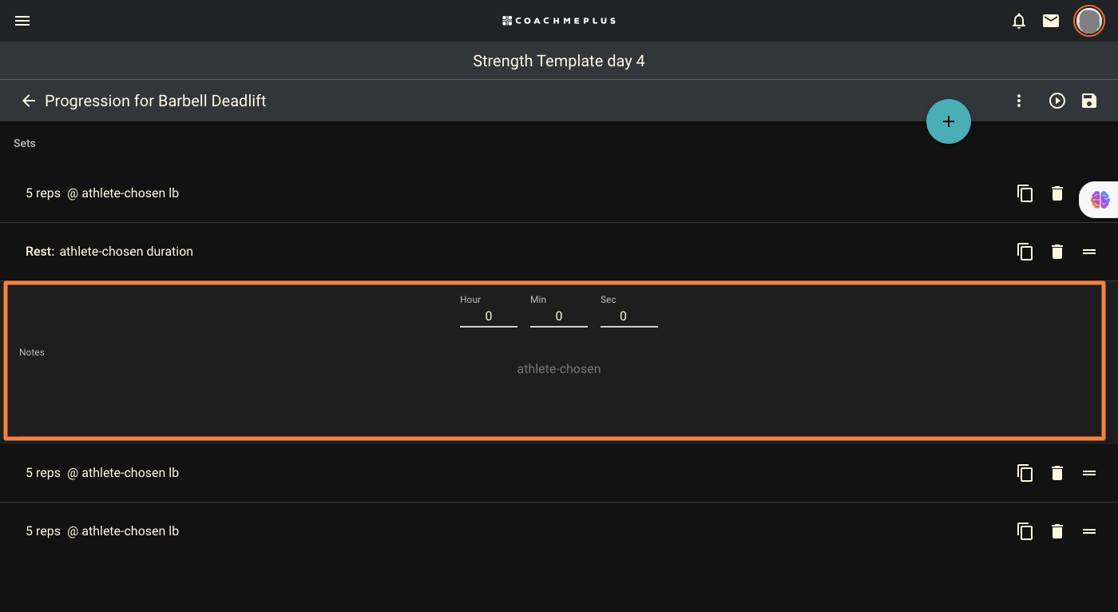Click the Min input field
The width and height of the screenshot is (1118, 612).
click(559, 316)
